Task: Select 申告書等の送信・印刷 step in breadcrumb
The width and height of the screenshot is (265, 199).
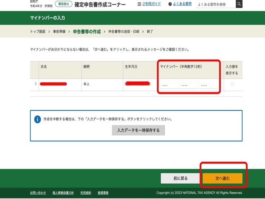Action: [124, 32]
